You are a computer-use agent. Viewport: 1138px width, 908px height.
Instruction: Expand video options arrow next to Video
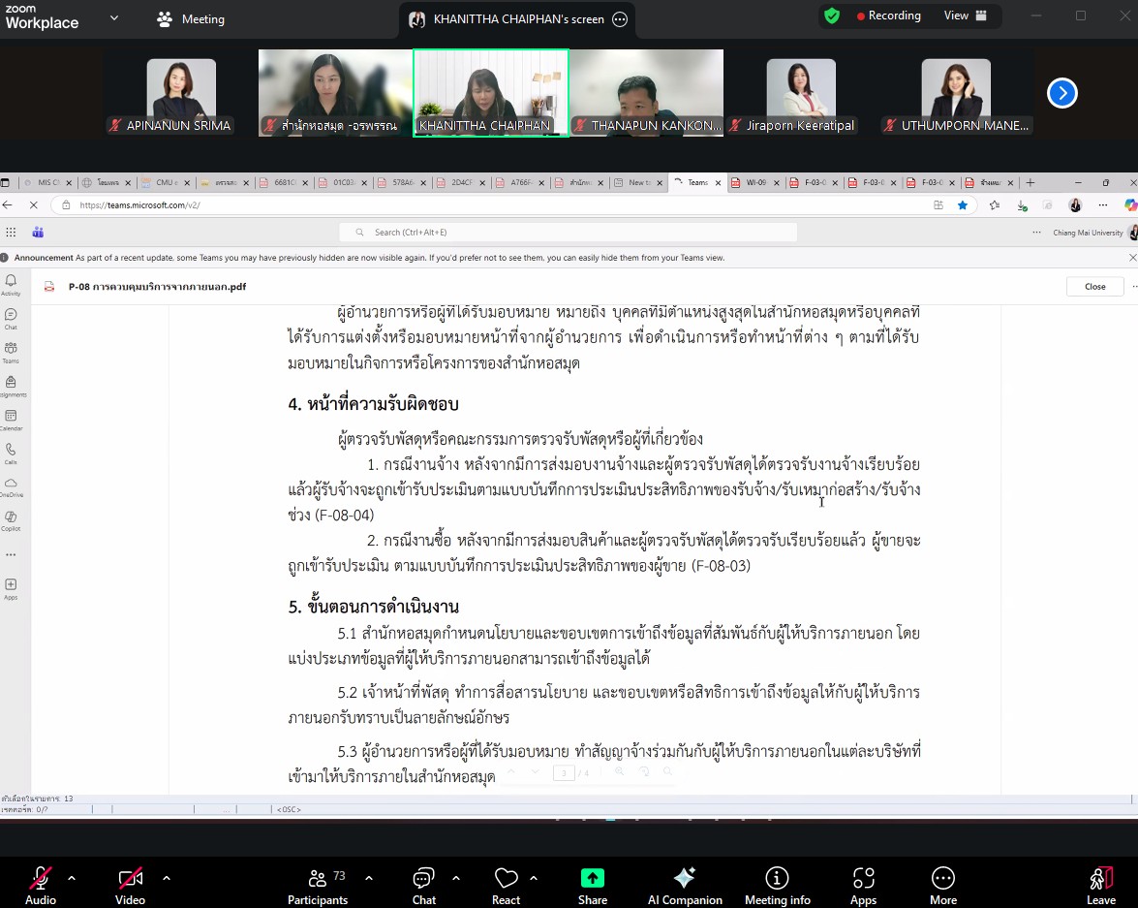click(167, 878)
